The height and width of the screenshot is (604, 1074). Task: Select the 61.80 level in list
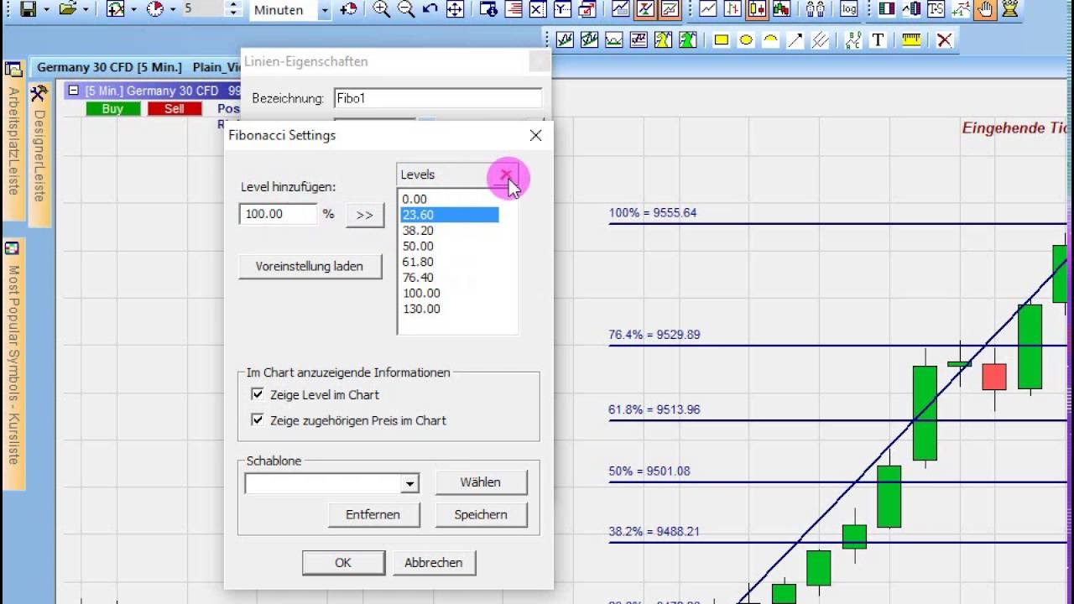450,262
